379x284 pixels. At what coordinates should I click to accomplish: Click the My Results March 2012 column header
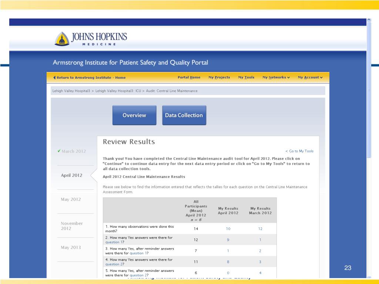[260, 210]
